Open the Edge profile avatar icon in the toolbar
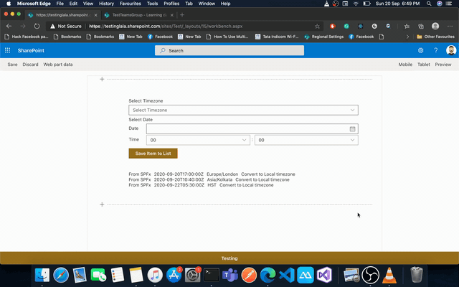Image resolution: width=459 pixels, height=287 pixels. [435, 26]
